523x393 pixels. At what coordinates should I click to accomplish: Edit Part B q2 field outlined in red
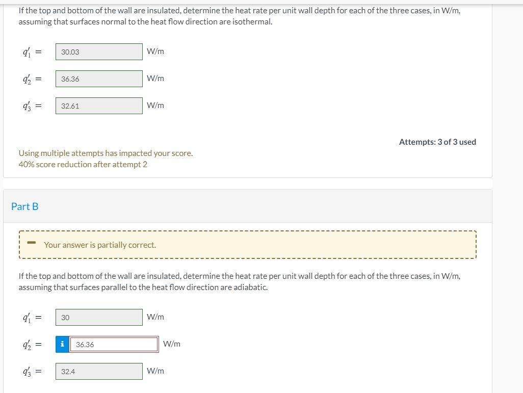pyautogui.click(x=114, y=344)
